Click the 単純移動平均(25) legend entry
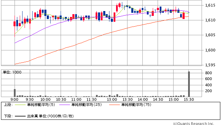Viewport: 221px width, 125px height. coord(87,105)
